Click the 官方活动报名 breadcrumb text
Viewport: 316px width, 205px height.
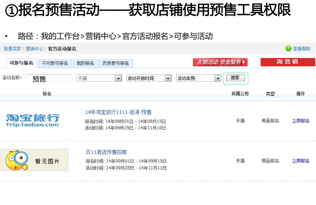click(x=62, y=49)
